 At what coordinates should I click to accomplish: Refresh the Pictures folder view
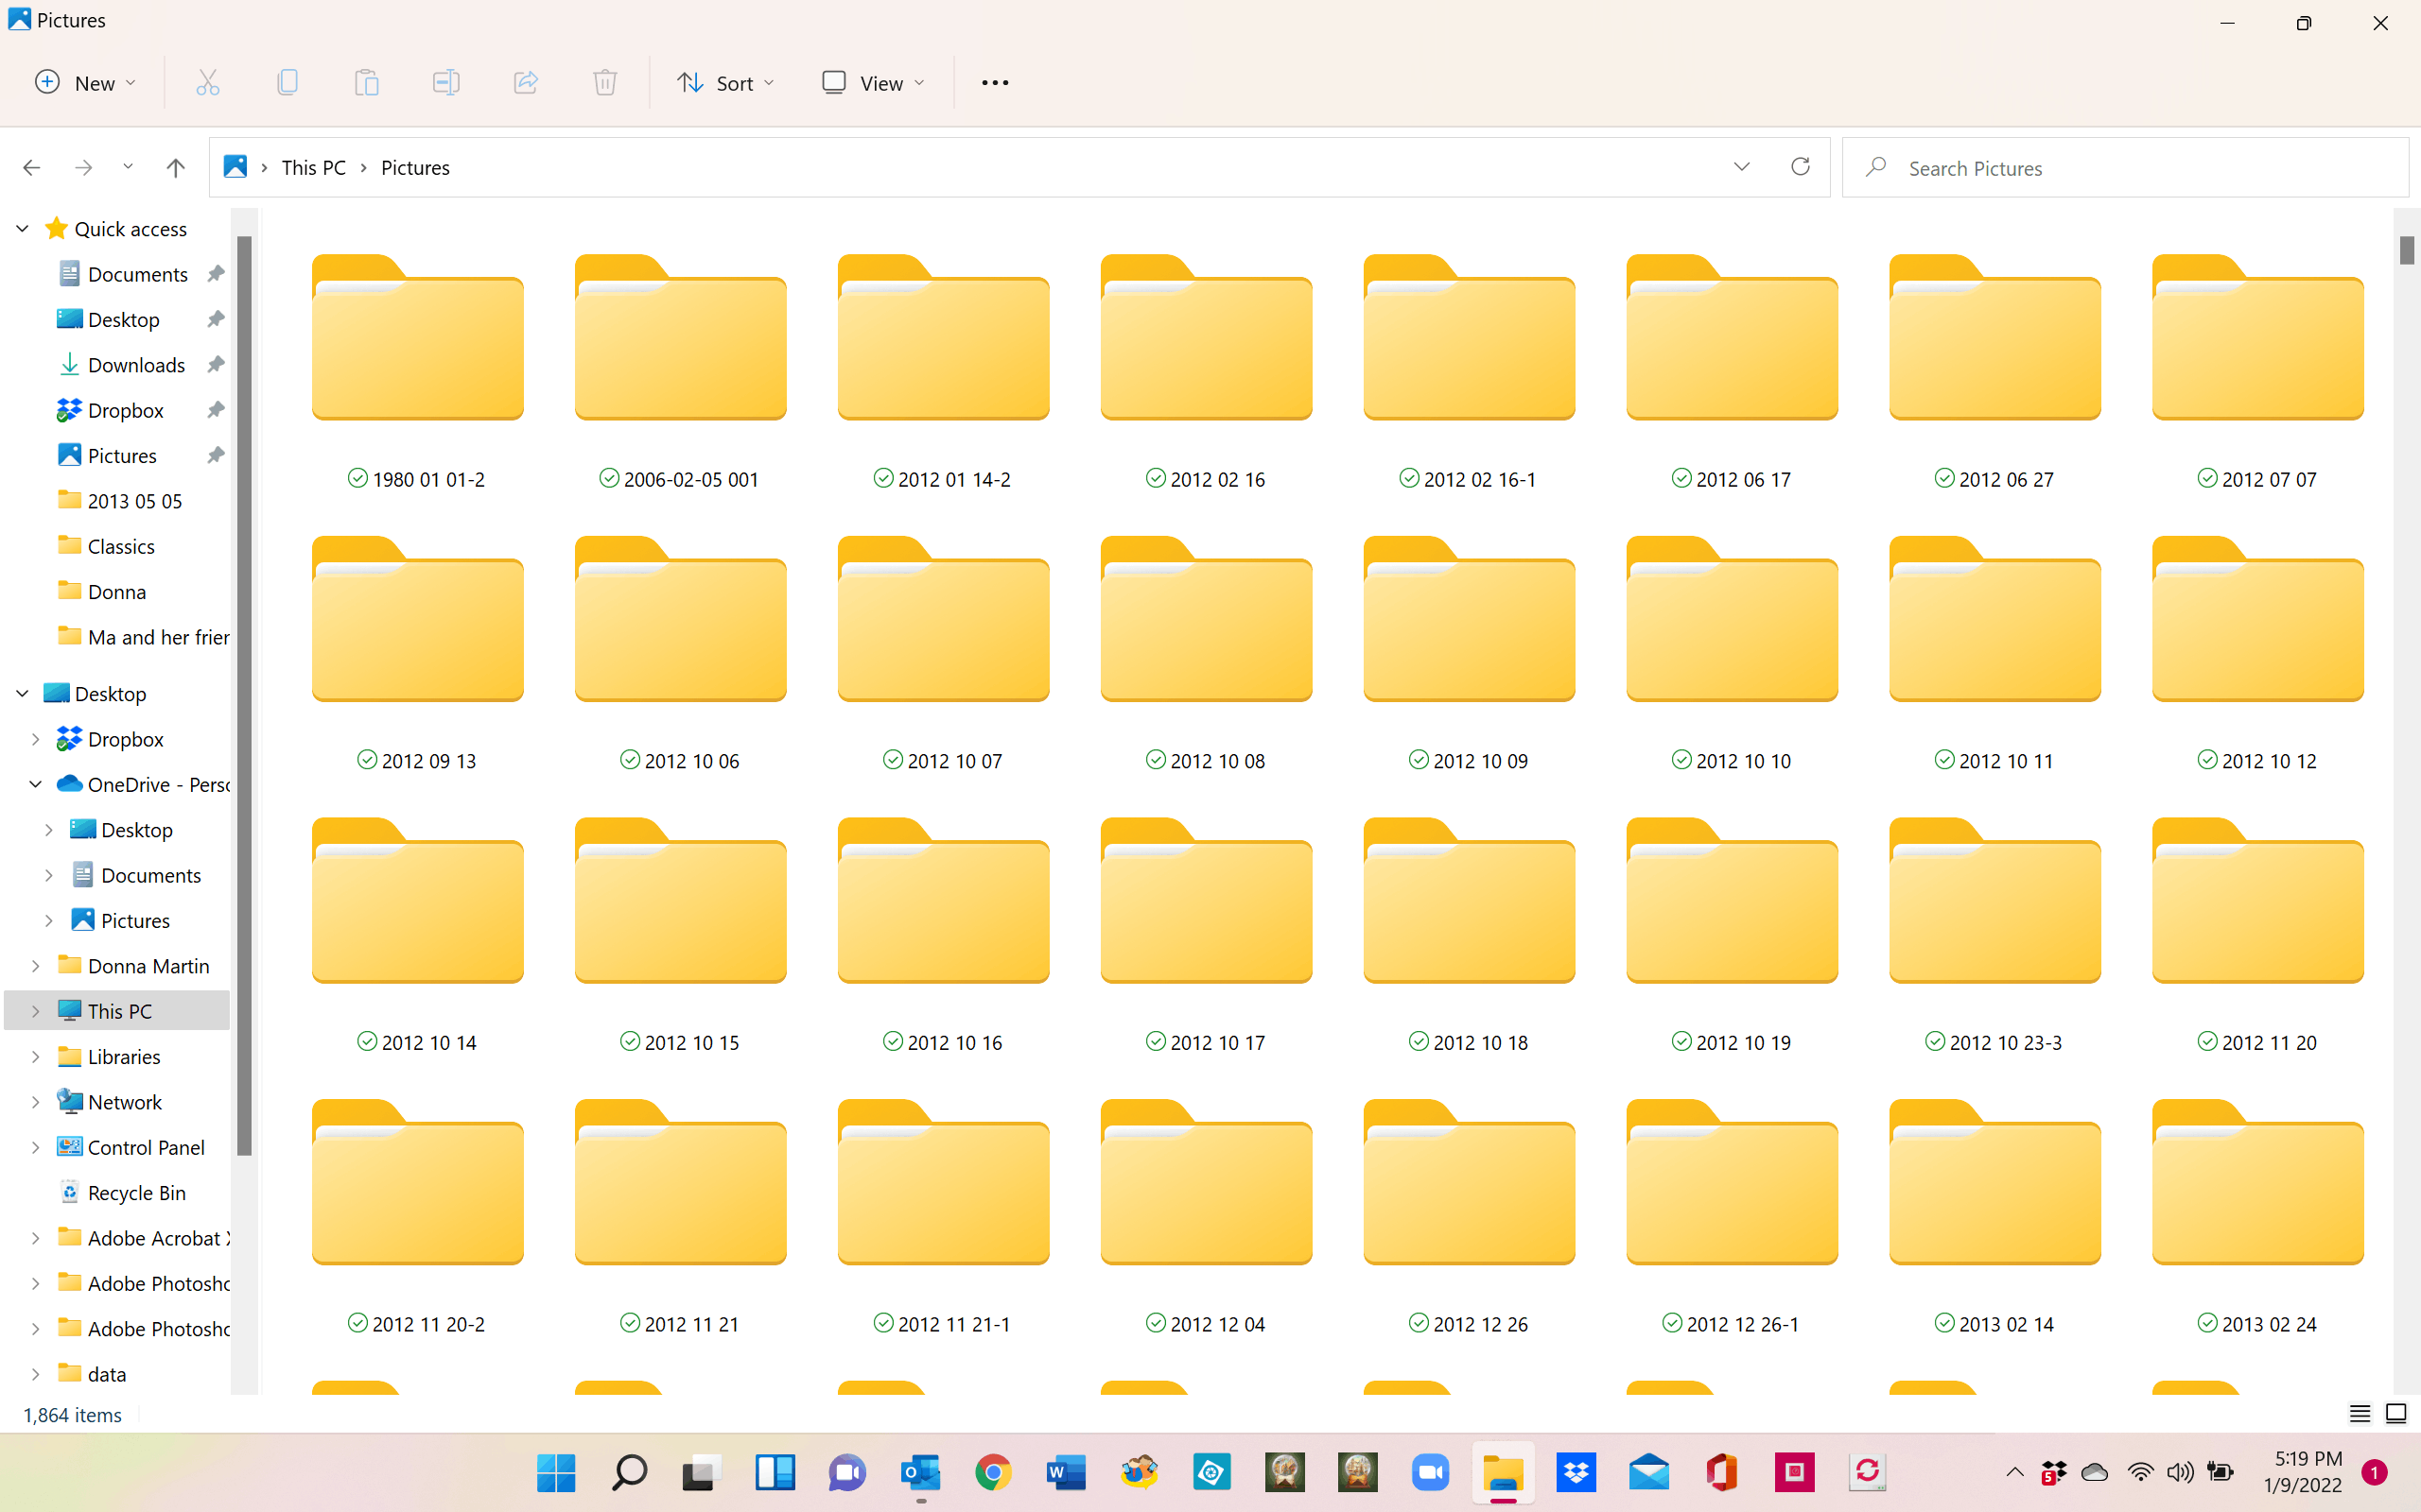click(1800, 166)
